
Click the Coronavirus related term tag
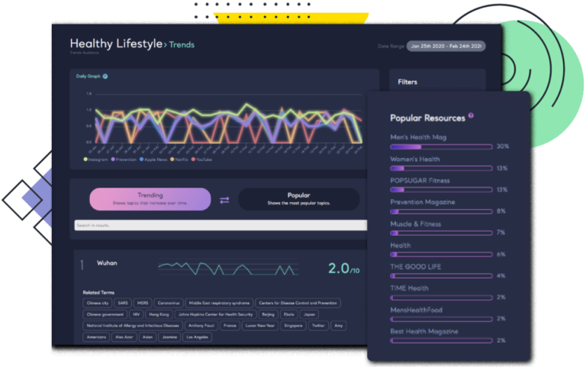[x=168, y=303]
